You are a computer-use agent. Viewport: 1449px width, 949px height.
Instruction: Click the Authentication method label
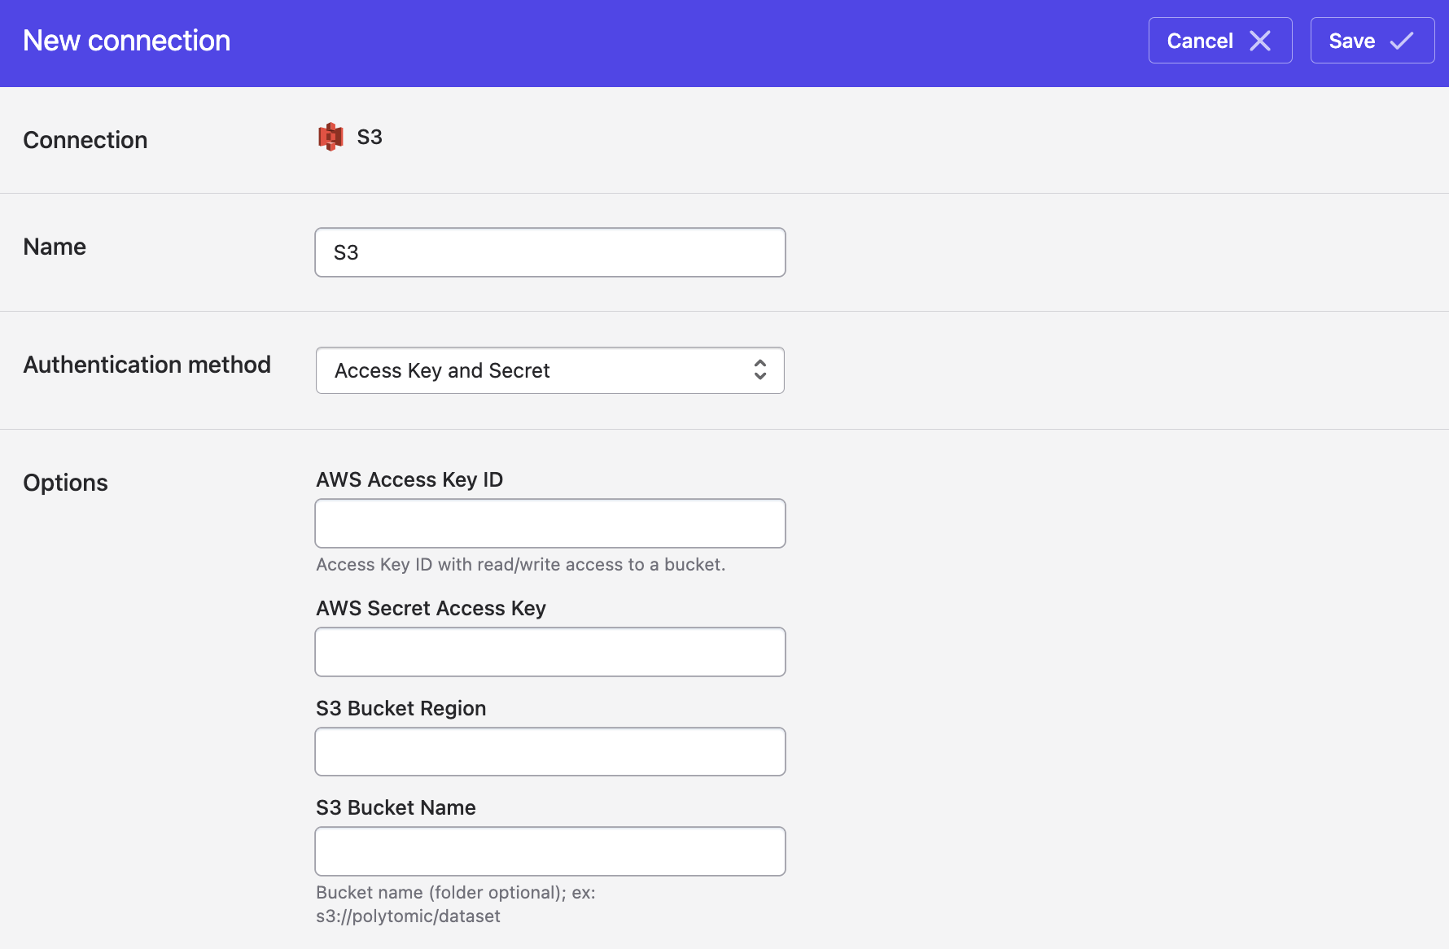(x=147, y=365)
